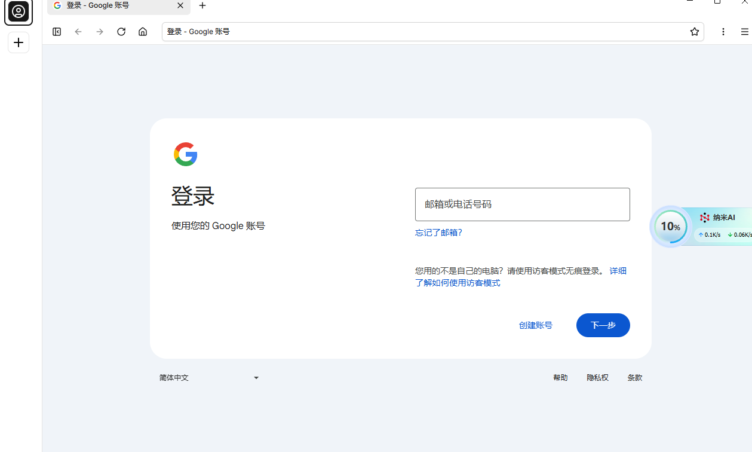This screenshot has height=452, width=752.
Task: Bookmark this page with star icon
Action: [695, 32]
